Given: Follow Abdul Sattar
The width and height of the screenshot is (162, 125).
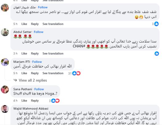Looking at the screenshot, I should click(x=39, y=32).
